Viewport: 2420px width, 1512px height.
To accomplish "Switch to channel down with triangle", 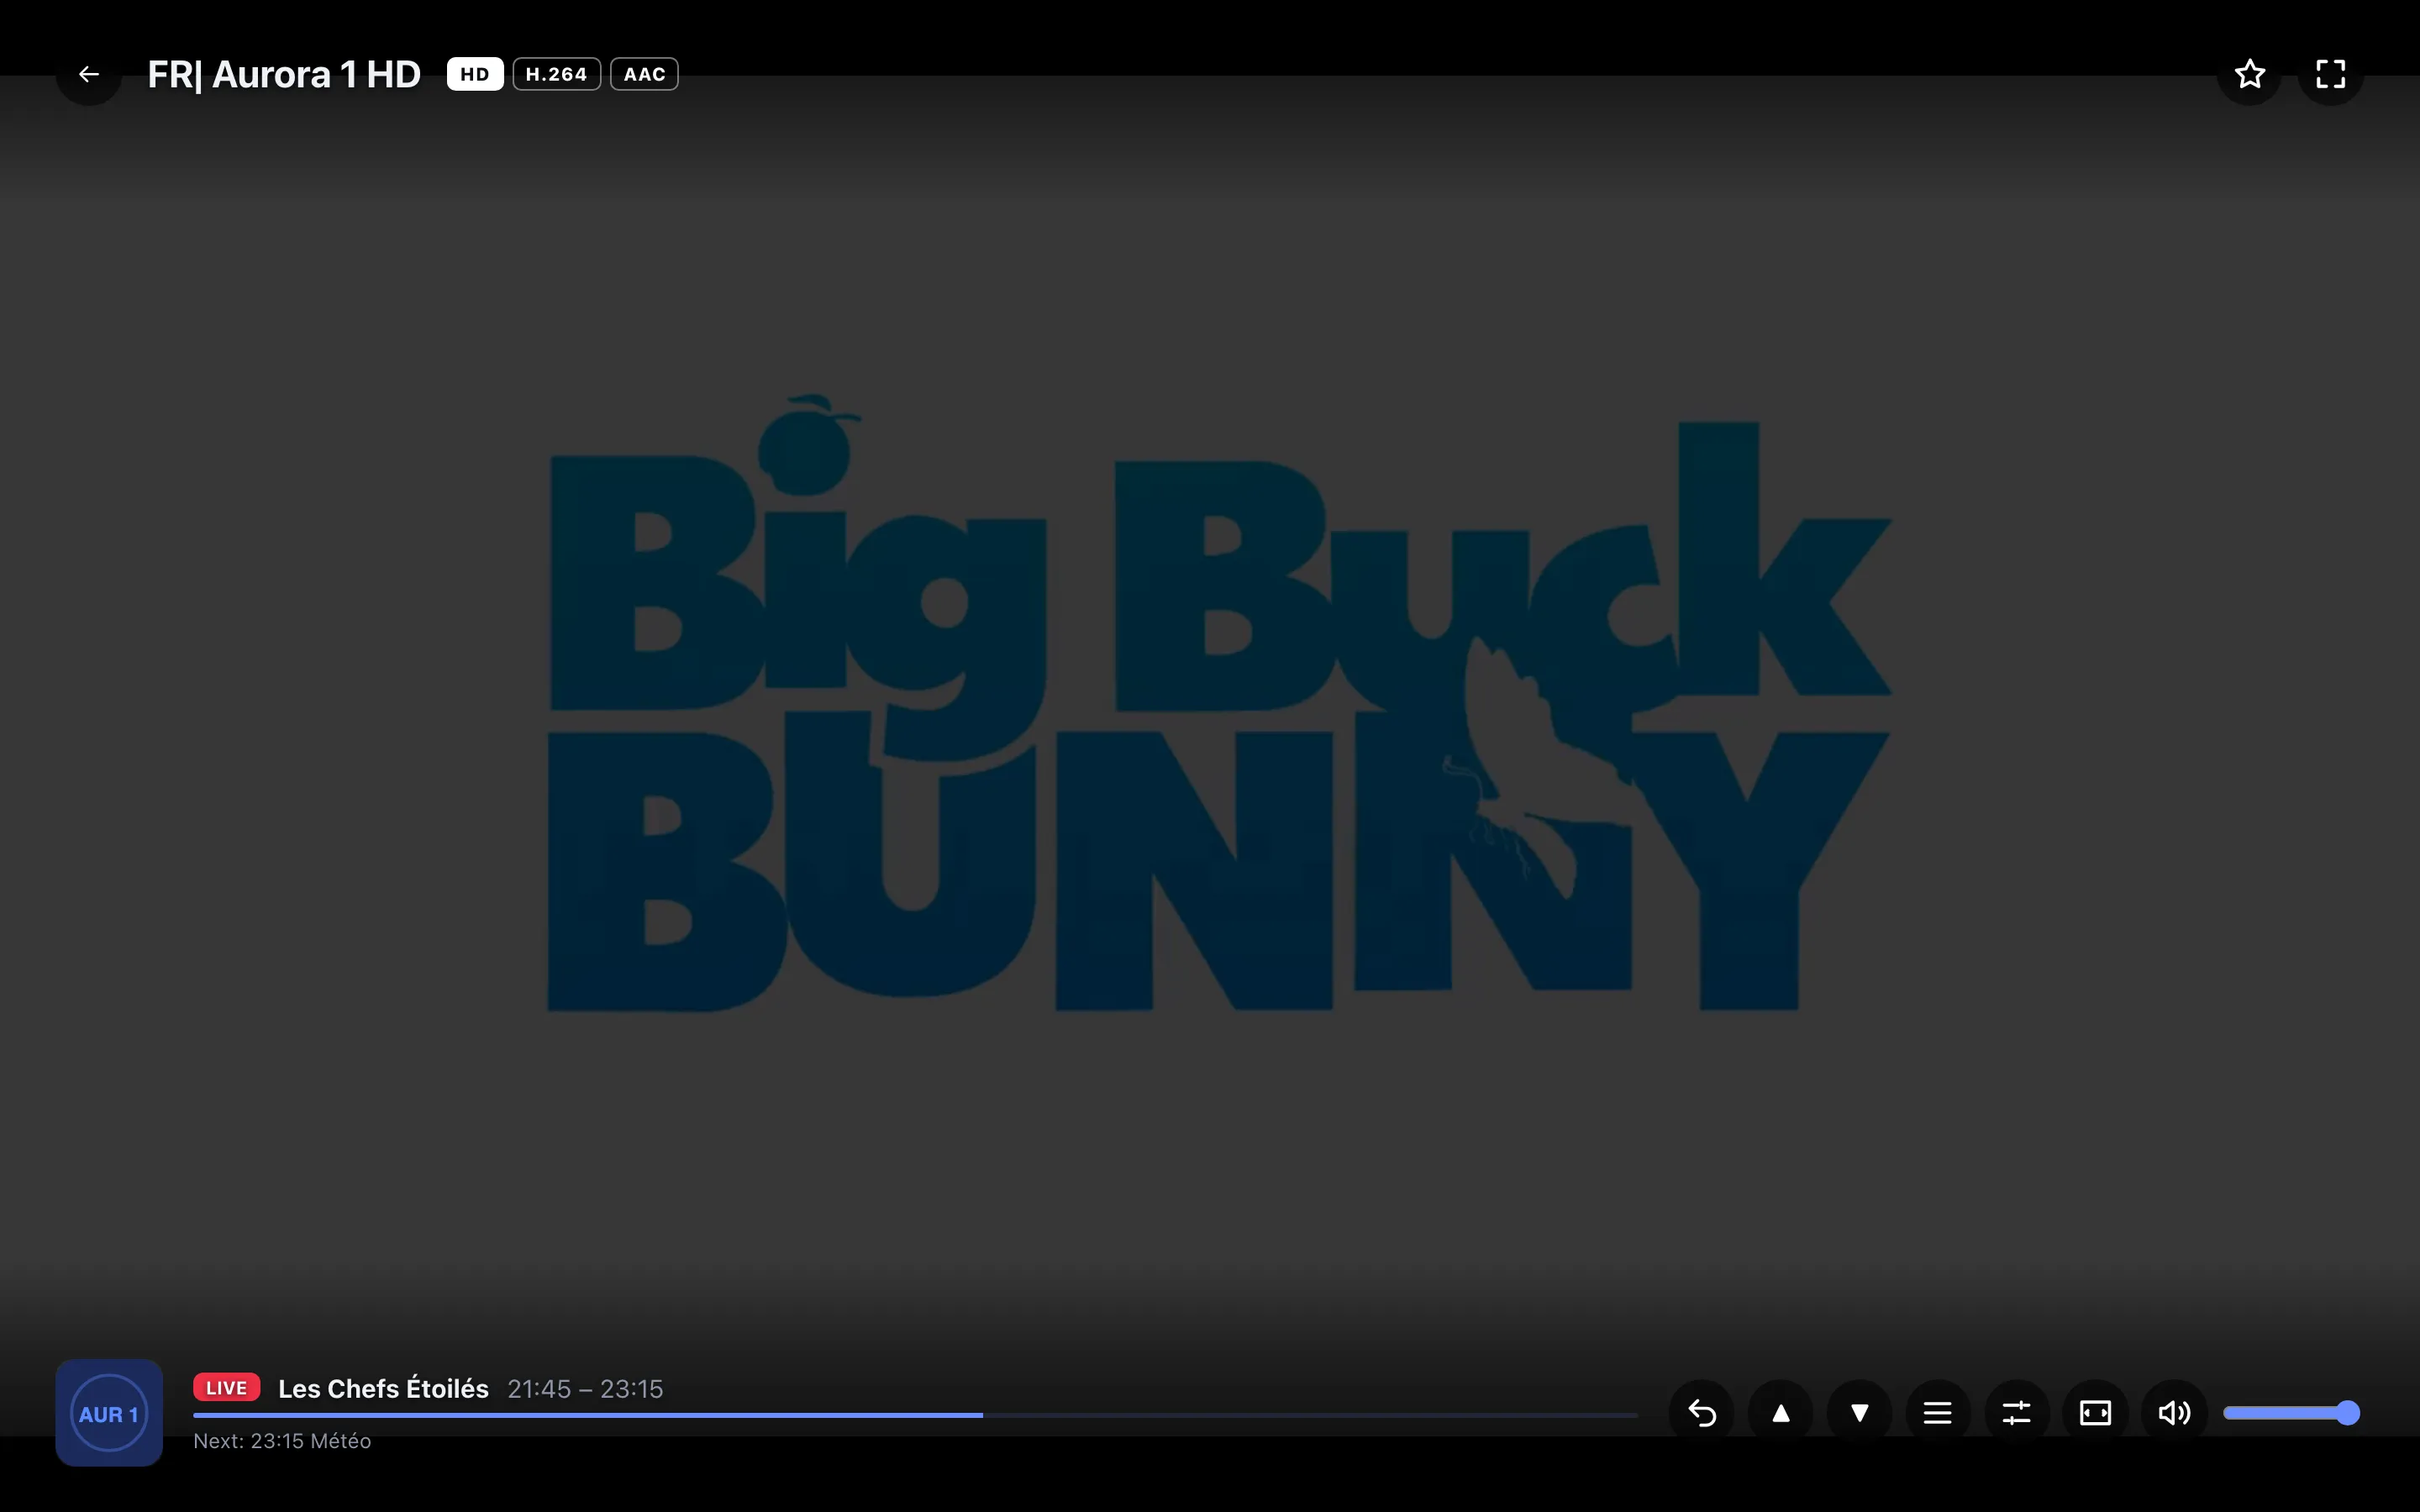I will [x=1860, y=1413].
